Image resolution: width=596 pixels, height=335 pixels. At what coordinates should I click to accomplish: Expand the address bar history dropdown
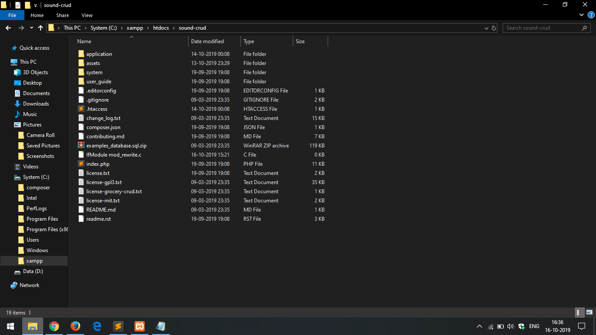(486, 28)
